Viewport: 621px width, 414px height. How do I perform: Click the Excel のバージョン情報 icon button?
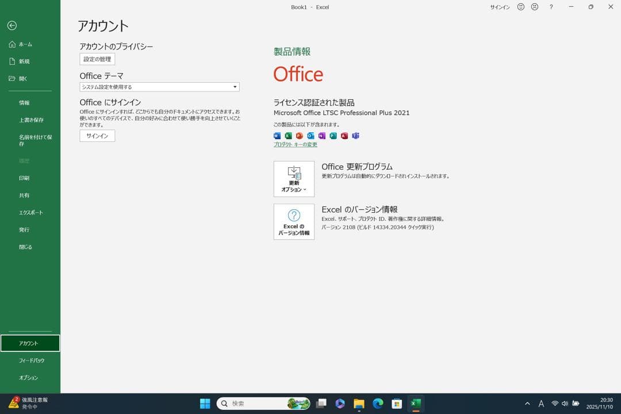tap(293, 222)
